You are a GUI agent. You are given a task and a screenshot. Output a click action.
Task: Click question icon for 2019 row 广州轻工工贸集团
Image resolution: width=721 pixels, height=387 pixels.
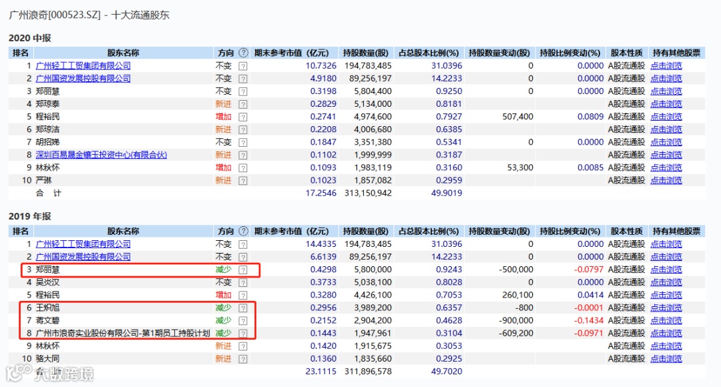243,244
